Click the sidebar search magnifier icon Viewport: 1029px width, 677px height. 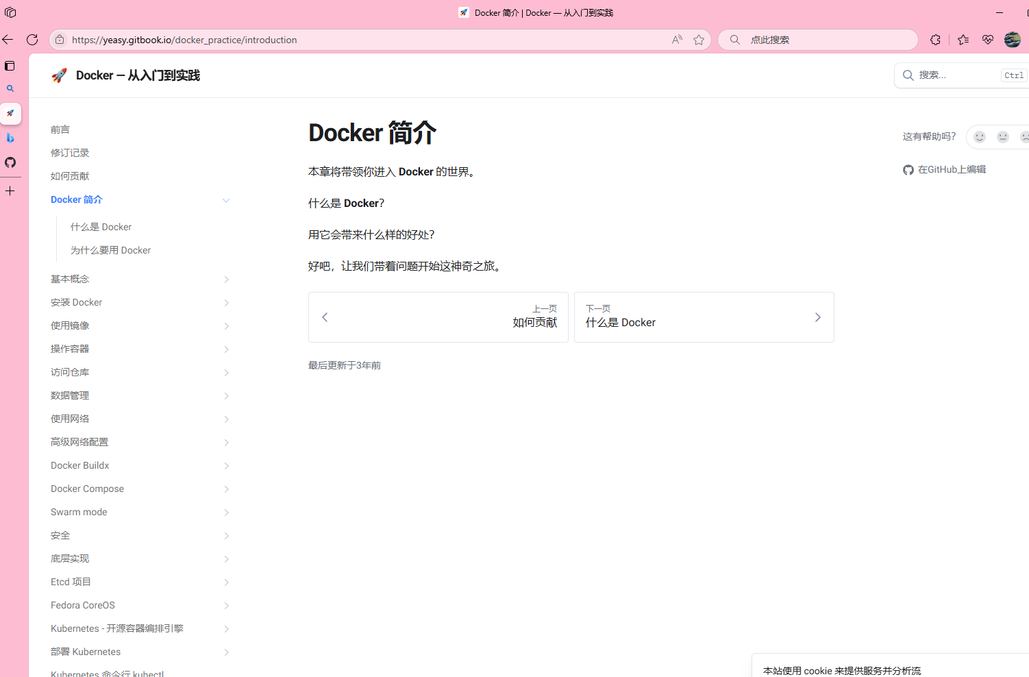click(x=10, y=88)
